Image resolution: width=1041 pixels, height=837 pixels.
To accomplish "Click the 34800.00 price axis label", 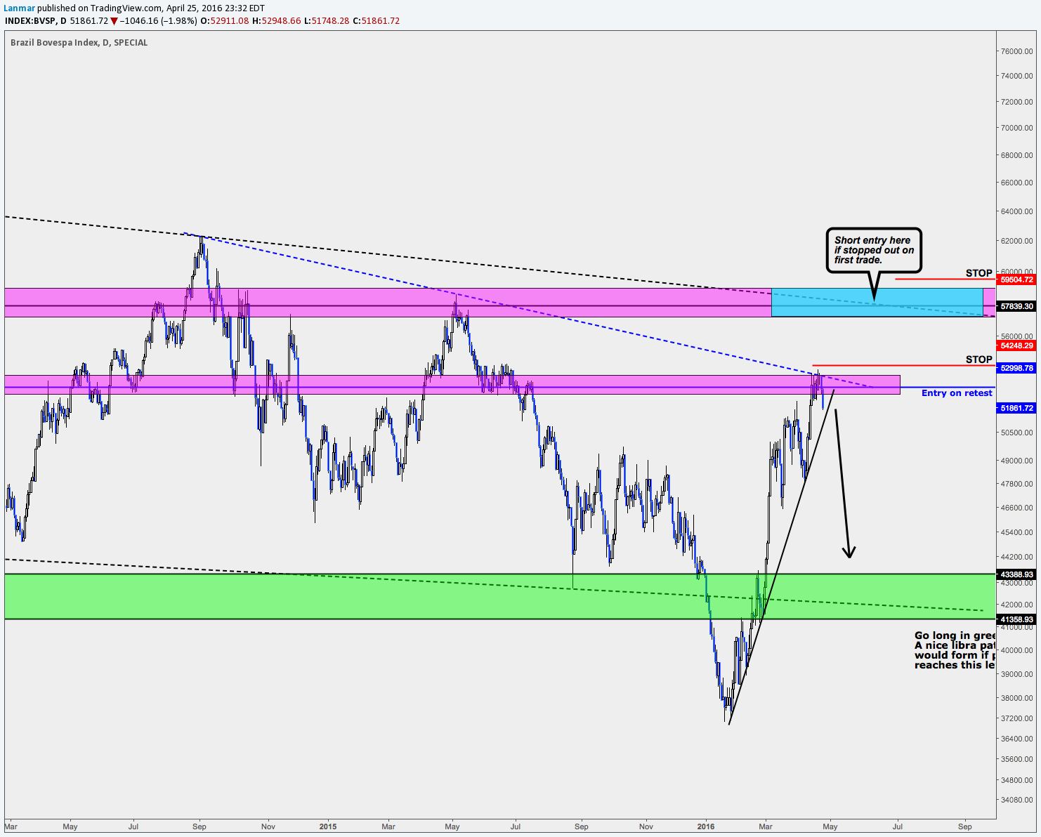I will (1017, 779).
